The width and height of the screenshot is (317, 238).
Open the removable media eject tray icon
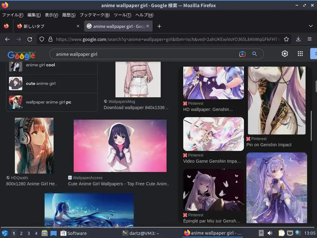tap(261, 233)
